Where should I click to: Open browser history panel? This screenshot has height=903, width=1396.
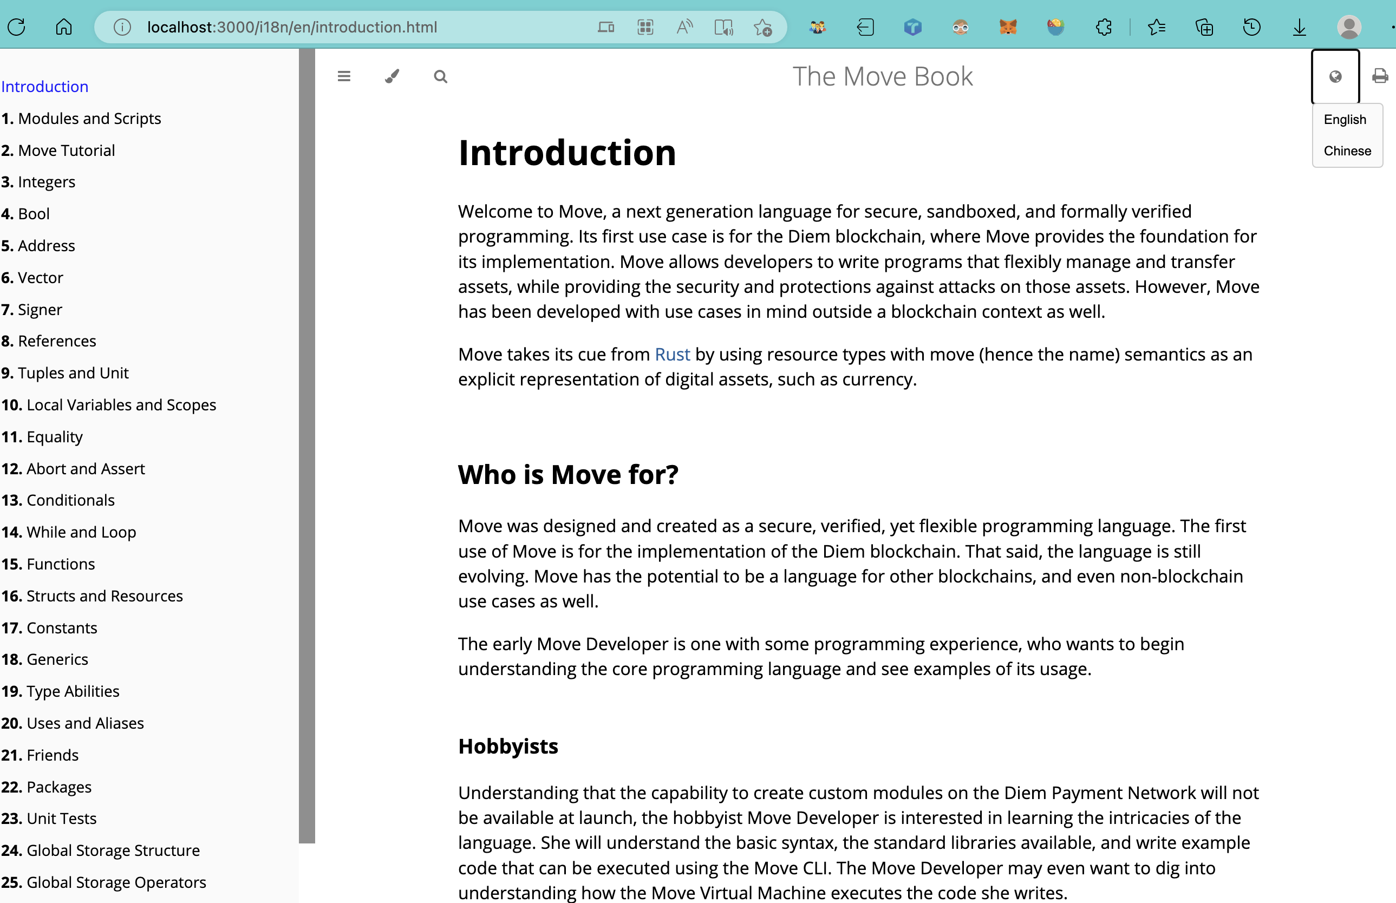[1251, 27]
